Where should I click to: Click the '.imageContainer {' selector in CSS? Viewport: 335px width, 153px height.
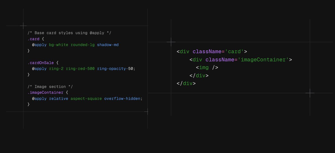pos(48,92)
